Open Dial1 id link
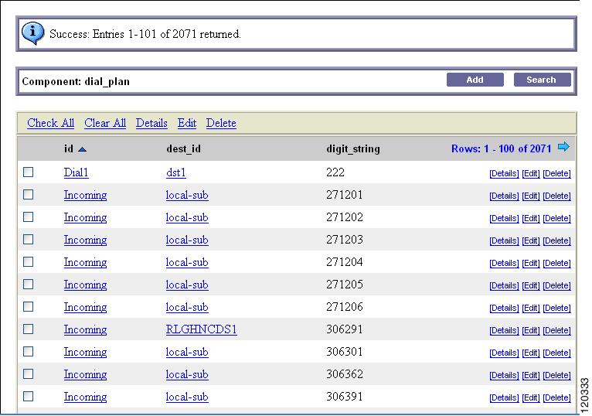 (76, 172)
